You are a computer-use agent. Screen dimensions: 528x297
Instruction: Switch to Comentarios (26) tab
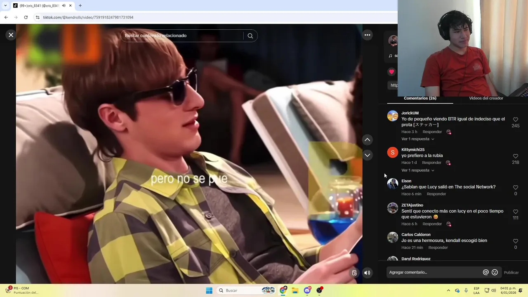point(420,98)
